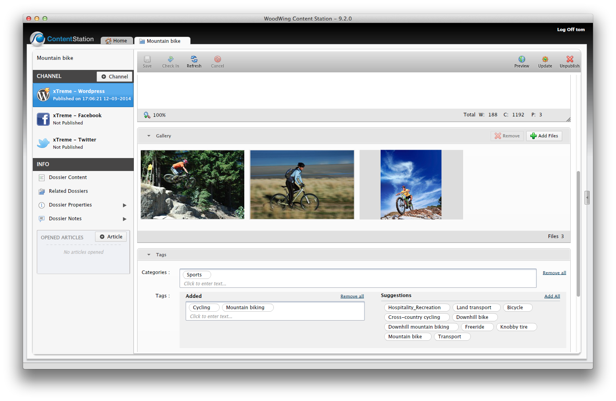Add the Downhill bike suggested tag

[x=472, y=317]
